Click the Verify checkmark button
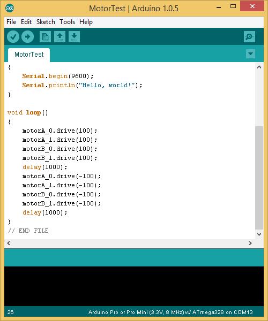268x321 pixels. [13, 37]
